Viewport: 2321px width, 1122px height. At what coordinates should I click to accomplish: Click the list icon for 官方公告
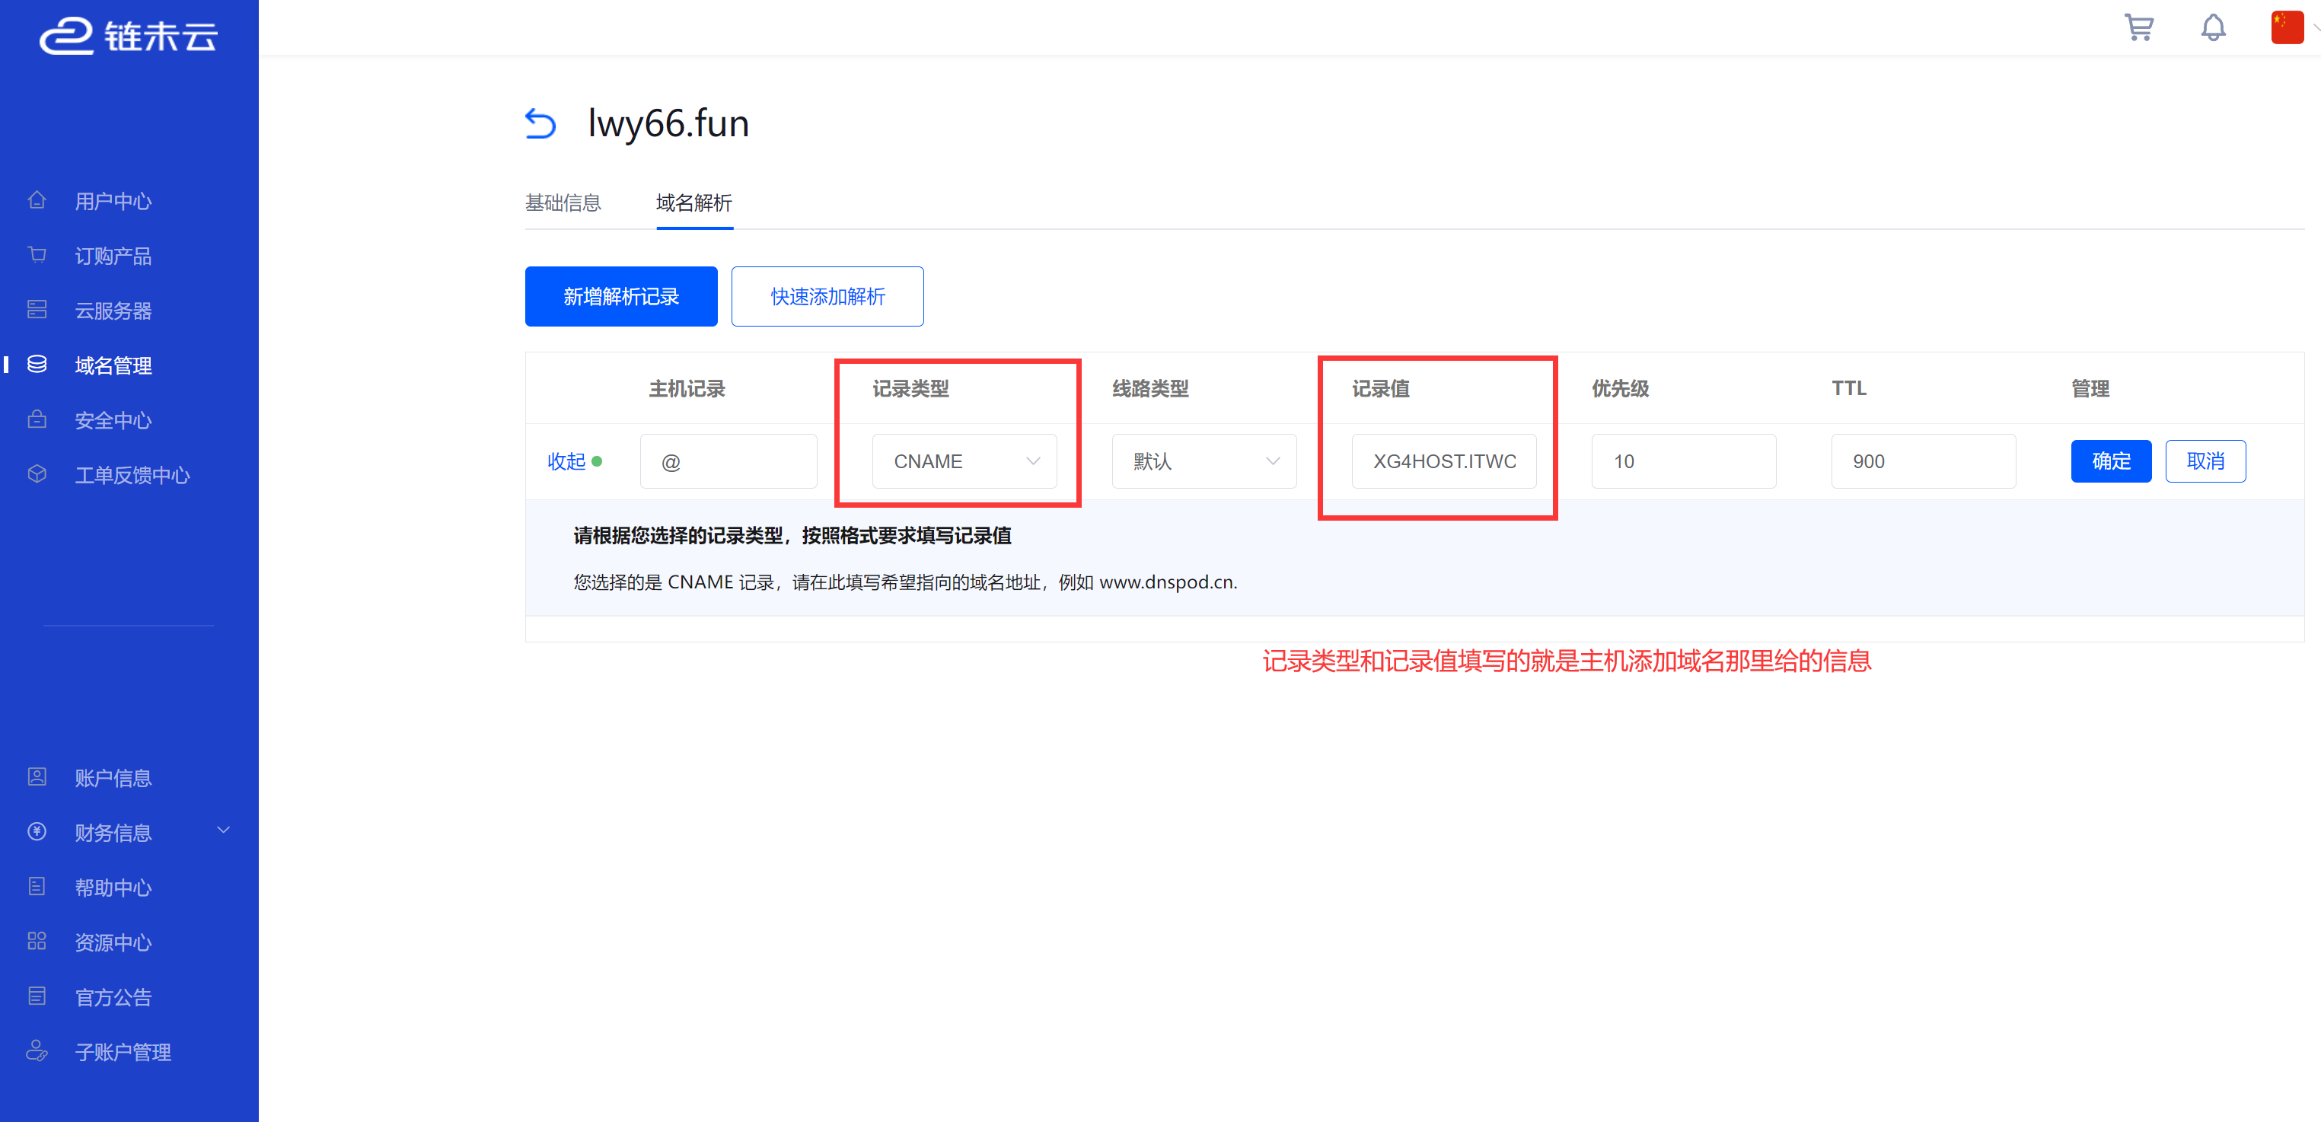[37, 996]
